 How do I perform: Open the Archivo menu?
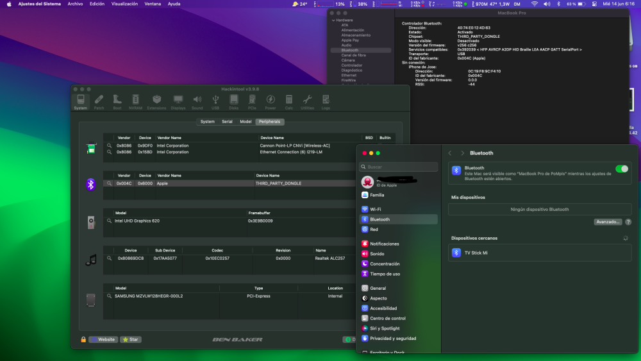(x=75, y=4)
